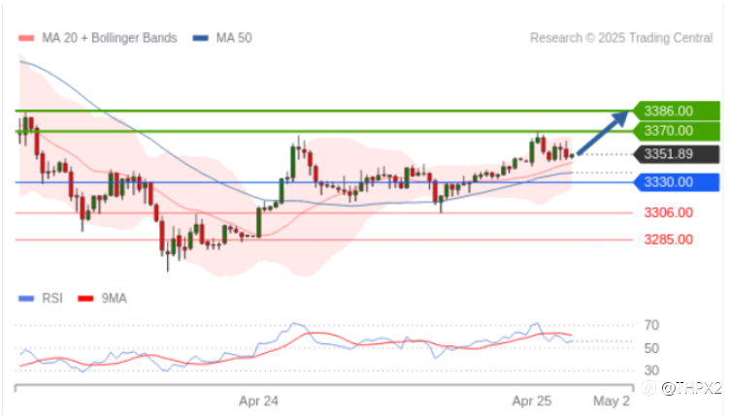This screenshot has width=731, height=417.
Task: Click the 3370.00 resistance price tag
Action: tap(676, 131)
